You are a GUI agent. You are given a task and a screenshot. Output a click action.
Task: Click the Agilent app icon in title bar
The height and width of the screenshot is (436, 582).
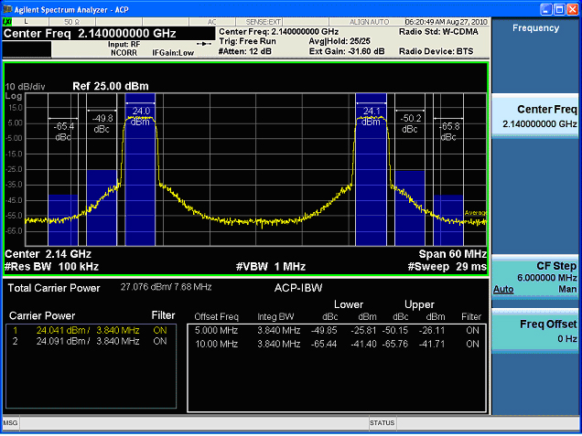[x=8, y=7]
